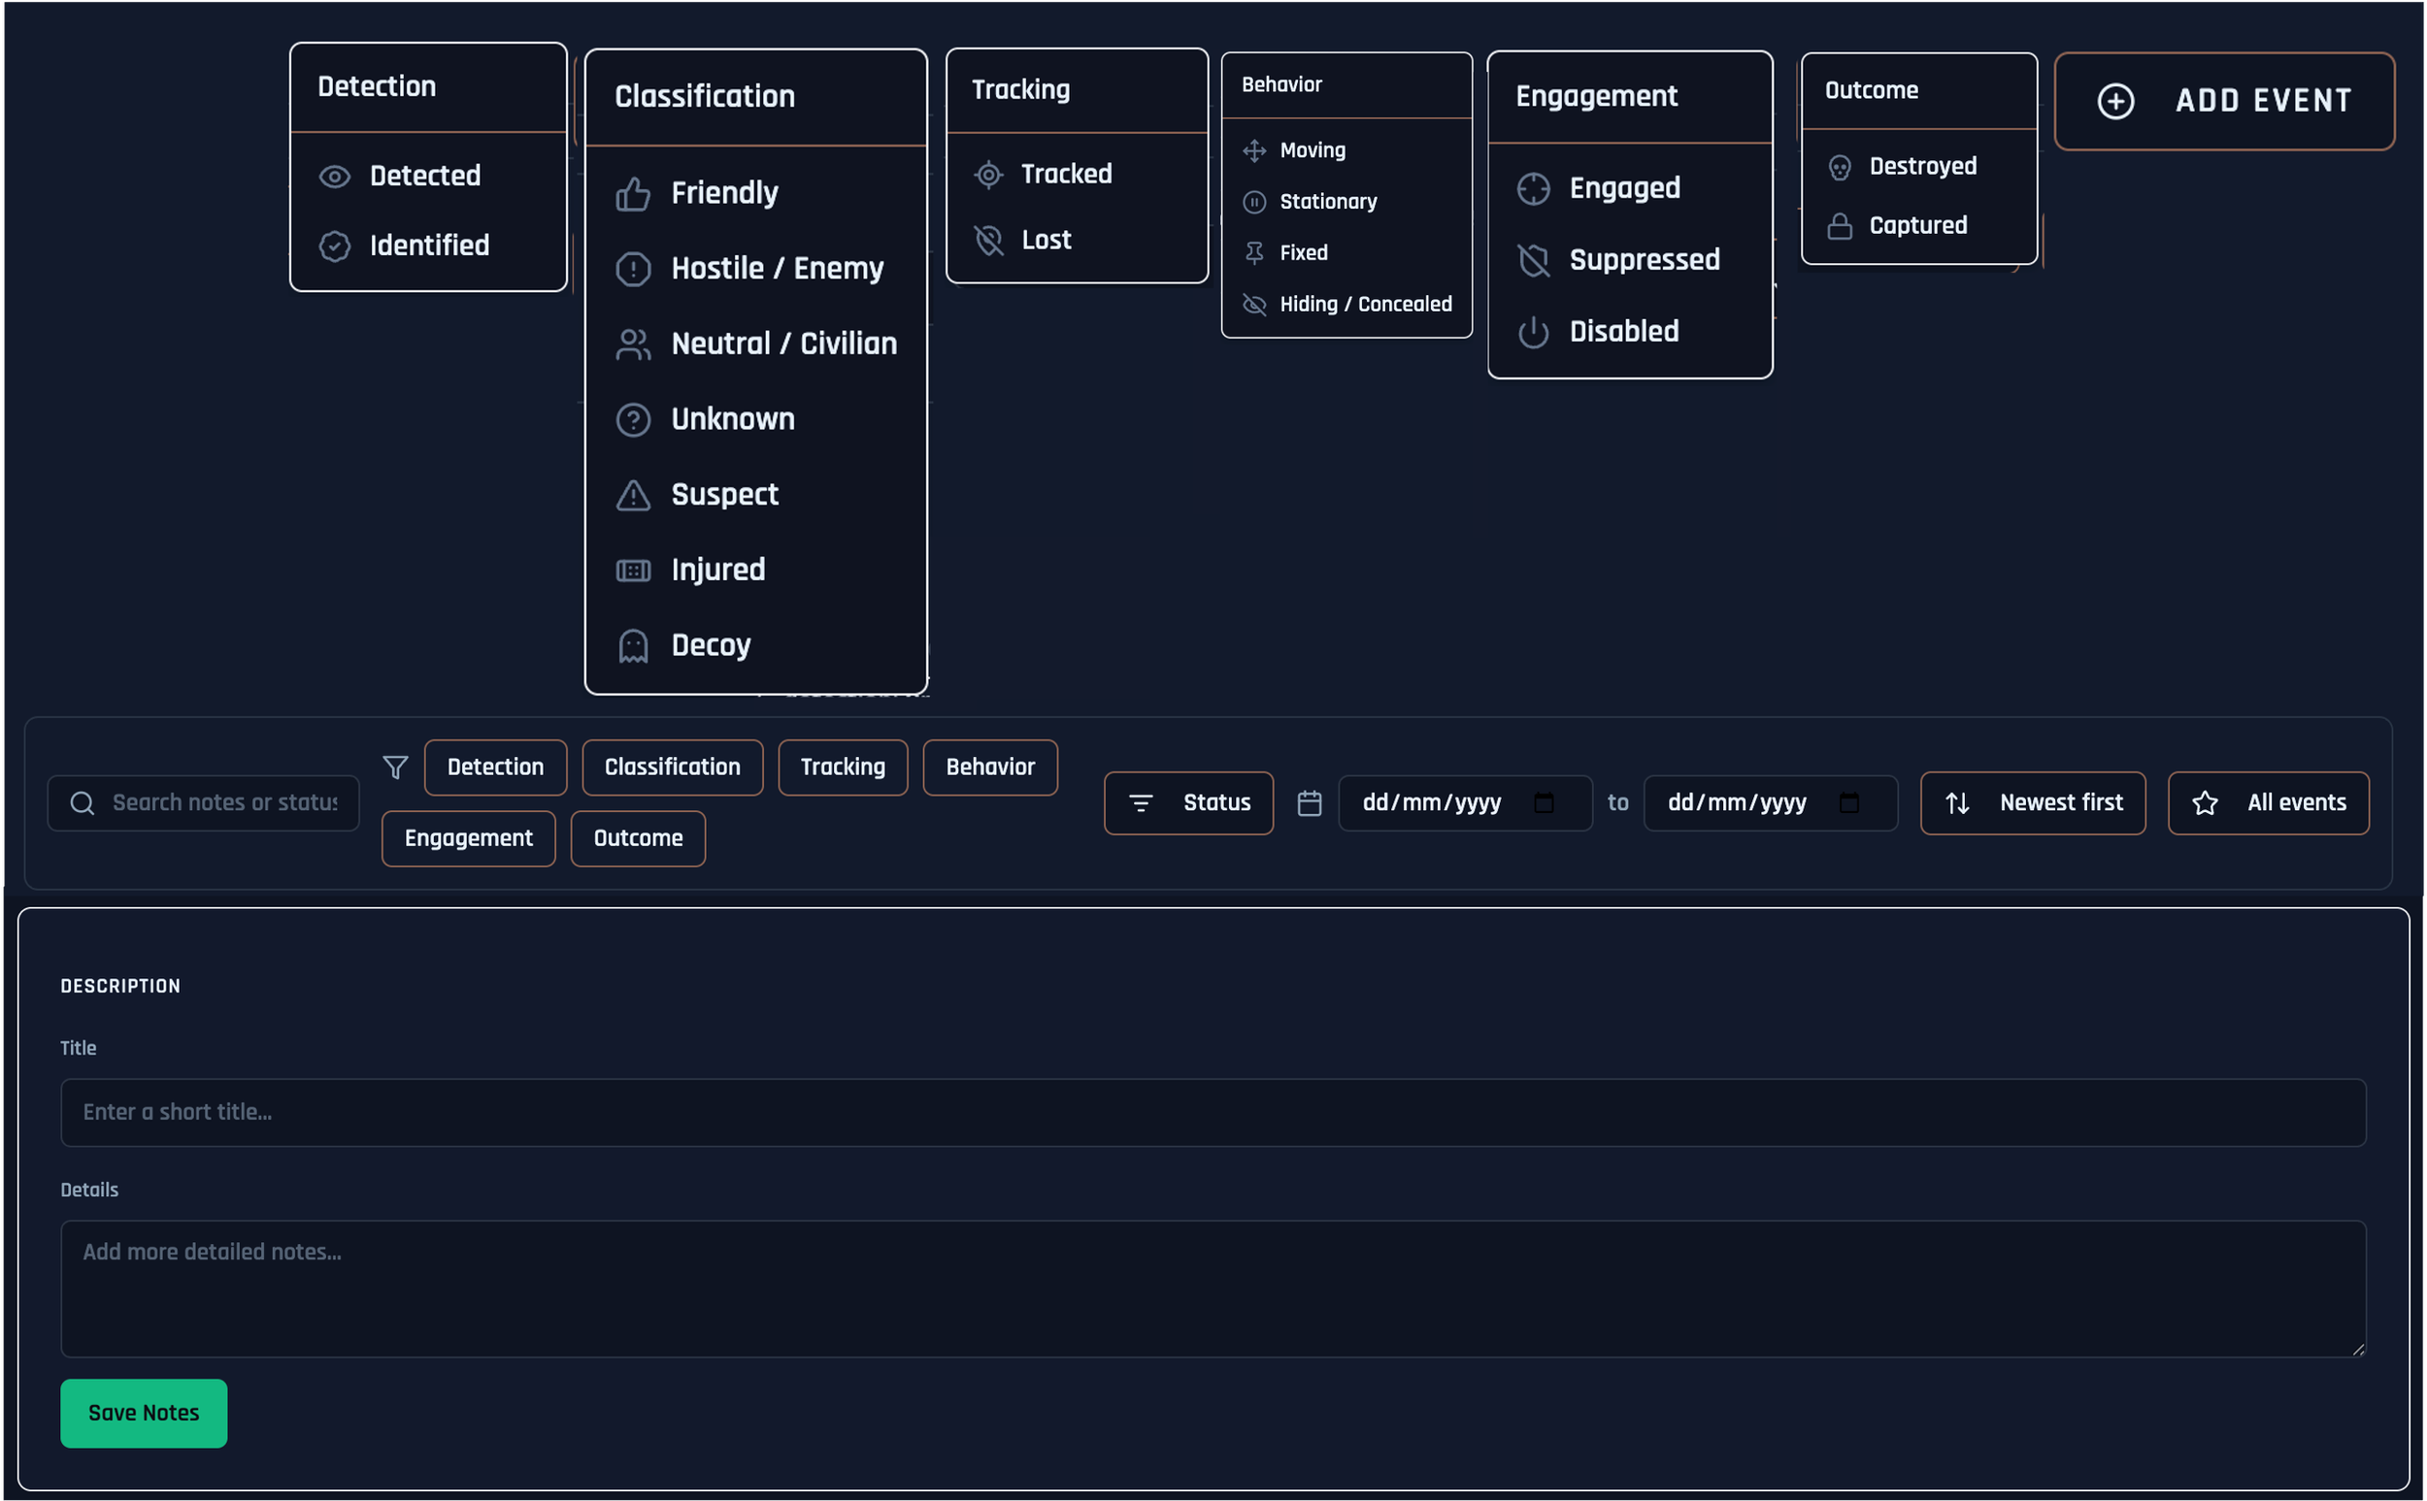
Task: Click the ghost icon beside Decoy
Action: 633,646
